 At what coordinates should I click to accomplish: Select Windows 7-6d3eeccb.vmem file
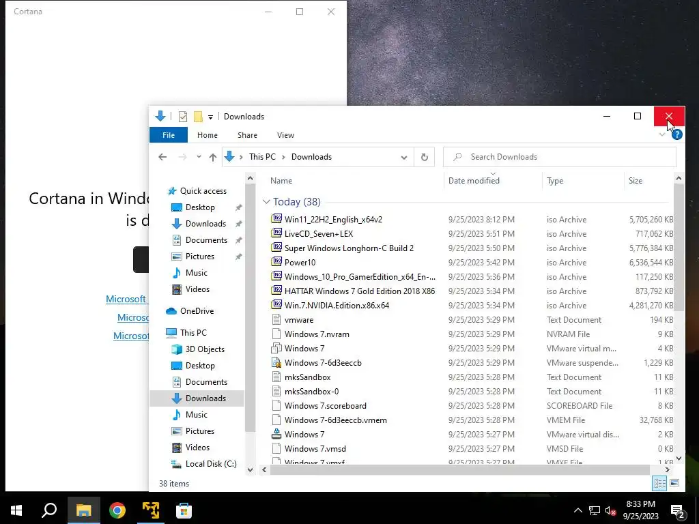coord(336,420)
